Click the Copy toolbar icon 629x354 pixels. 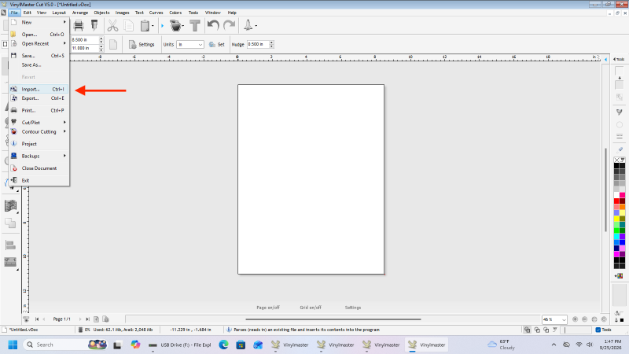coord(129,26)
